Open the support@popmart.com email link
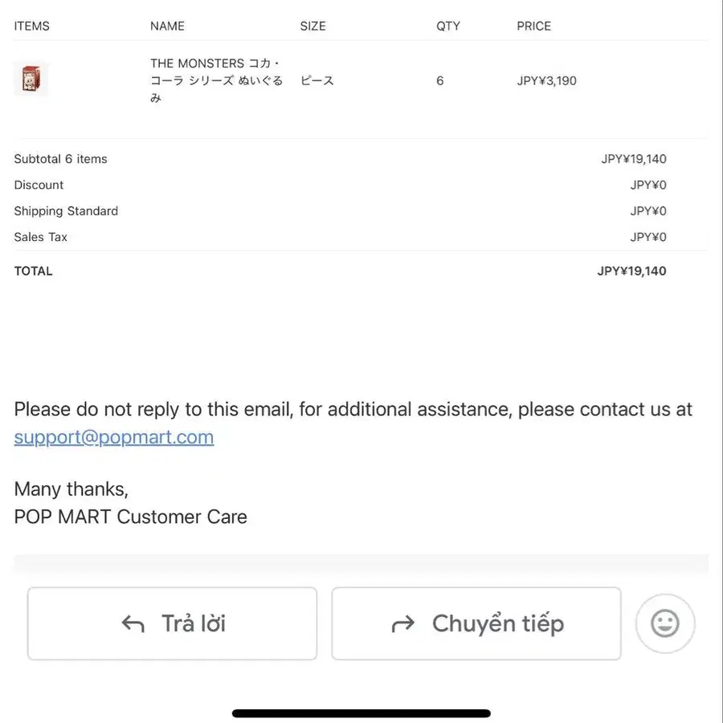Viewport: 723px width, 723px height. pos(114,437)
